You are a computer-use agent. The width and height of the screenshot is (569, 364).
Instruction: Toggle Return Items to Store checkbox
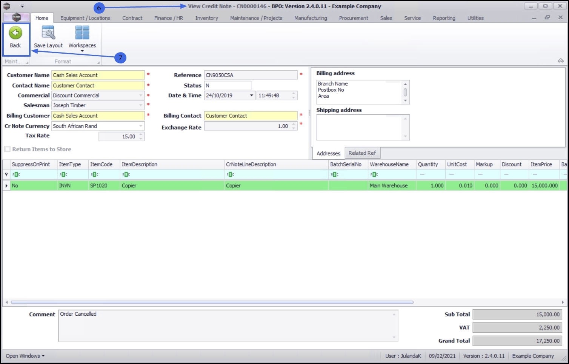coord(8,149)
